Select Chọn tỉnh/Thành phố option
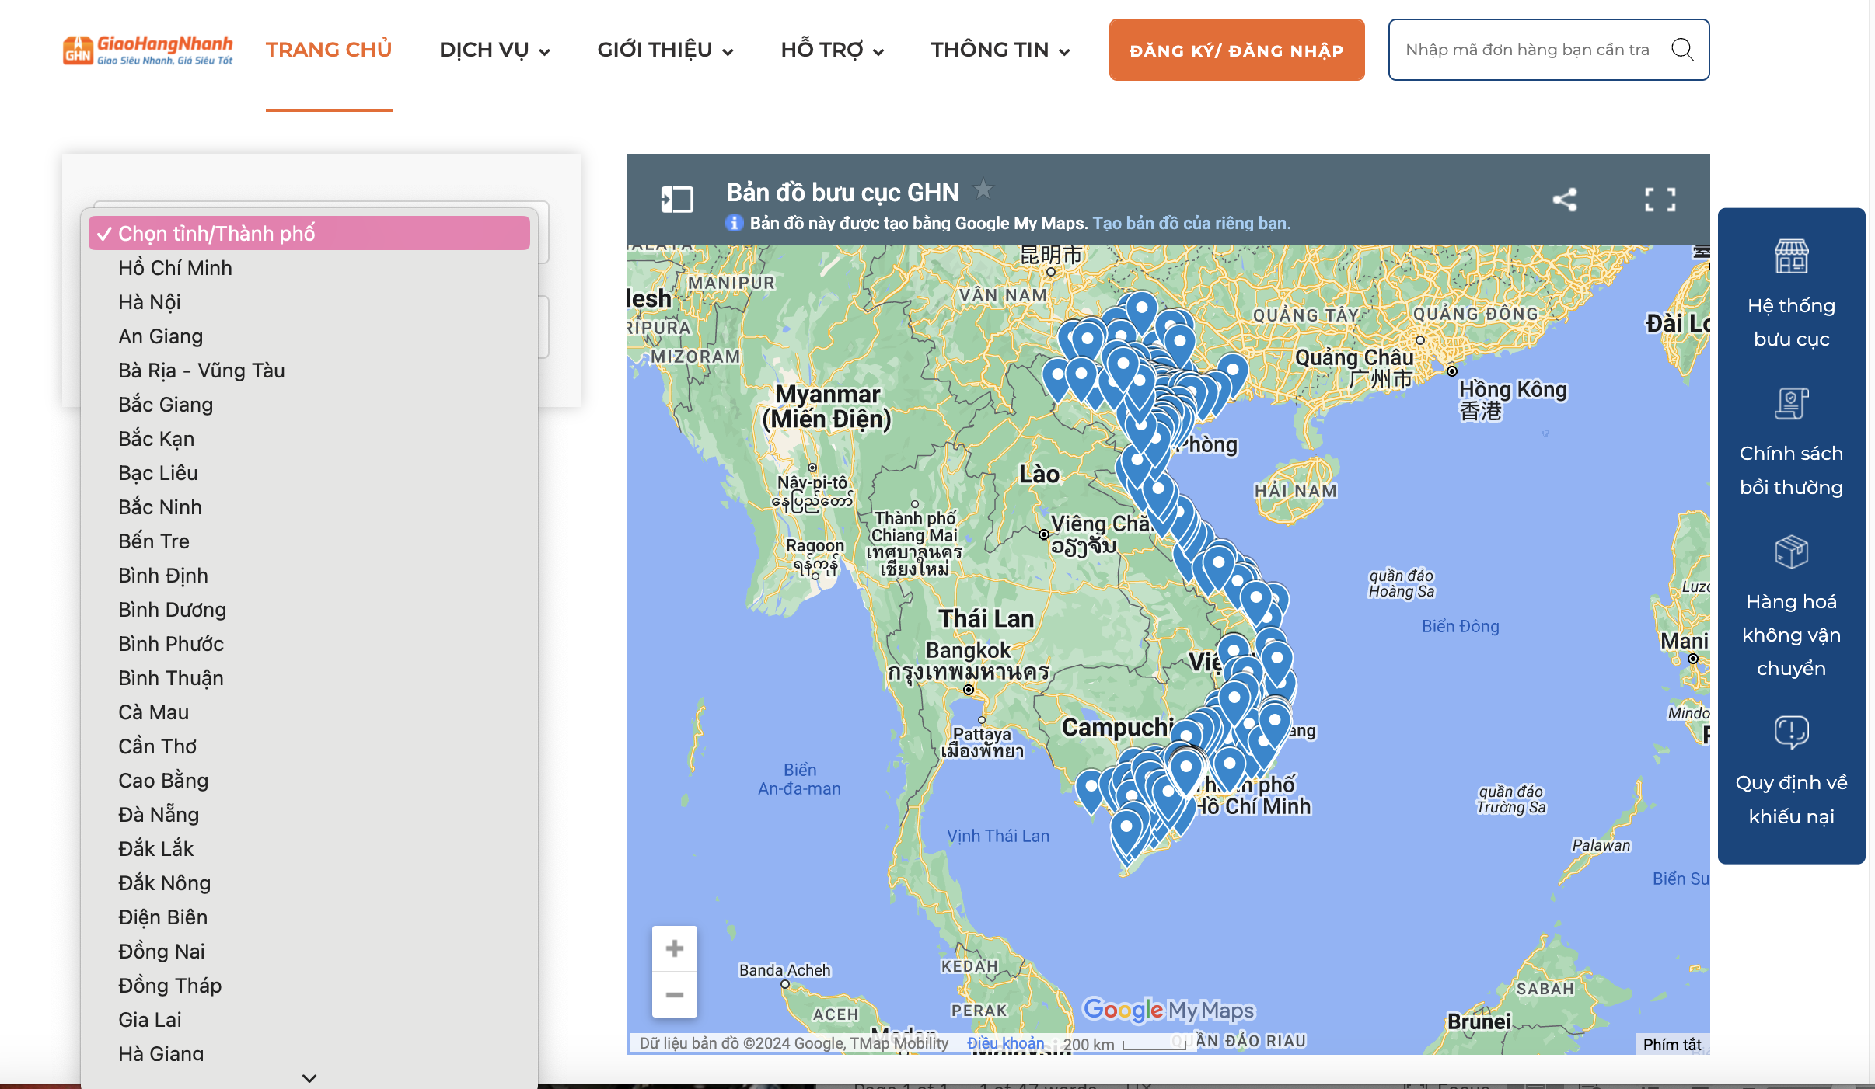This screenshot has width=1875, height=1089. pyautogui.click(x=309, y=233)
